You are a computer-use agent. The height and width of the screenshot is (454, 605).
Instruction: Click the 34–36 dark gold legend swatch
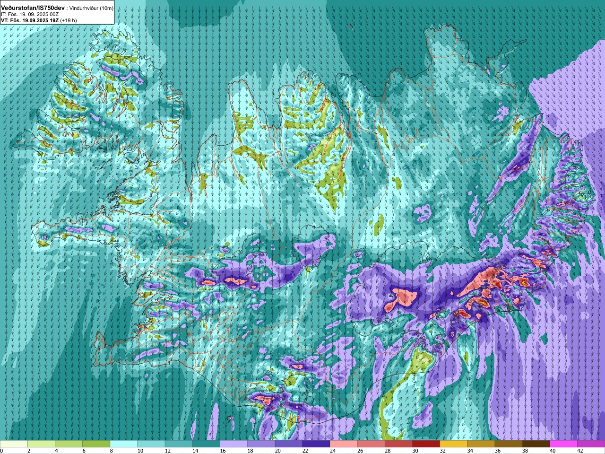(481, 444)
